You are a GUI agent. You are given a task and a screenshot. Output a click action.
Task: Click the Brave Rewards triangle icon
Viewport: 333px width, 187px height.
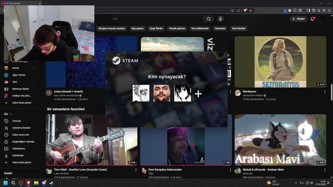pyautogui.click(x=251, y=10)
